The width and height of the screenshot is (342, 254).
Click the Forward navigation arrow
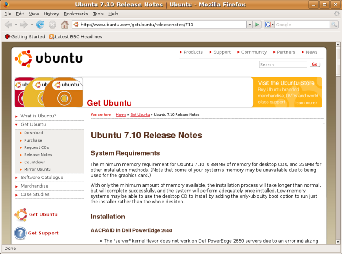point(24,25)
